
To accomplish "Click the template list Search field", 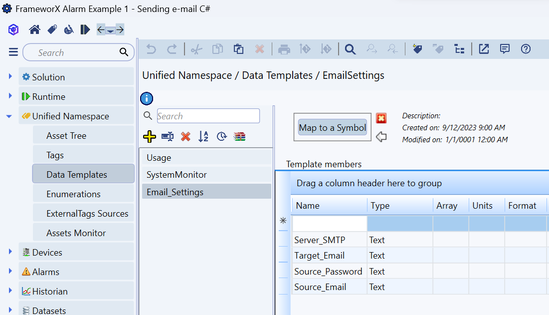I will (208, 116).
